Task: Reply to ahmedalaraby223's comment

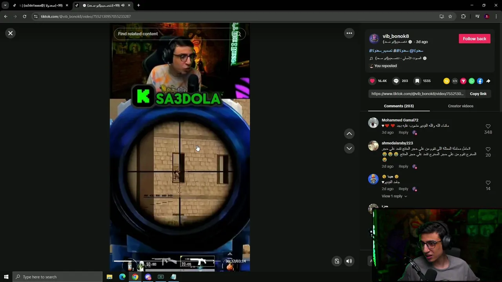Action: (x=403, y=166)
